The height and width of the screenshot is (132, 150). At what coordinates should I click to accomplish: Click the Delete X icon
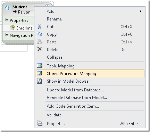tap(40, 49)
